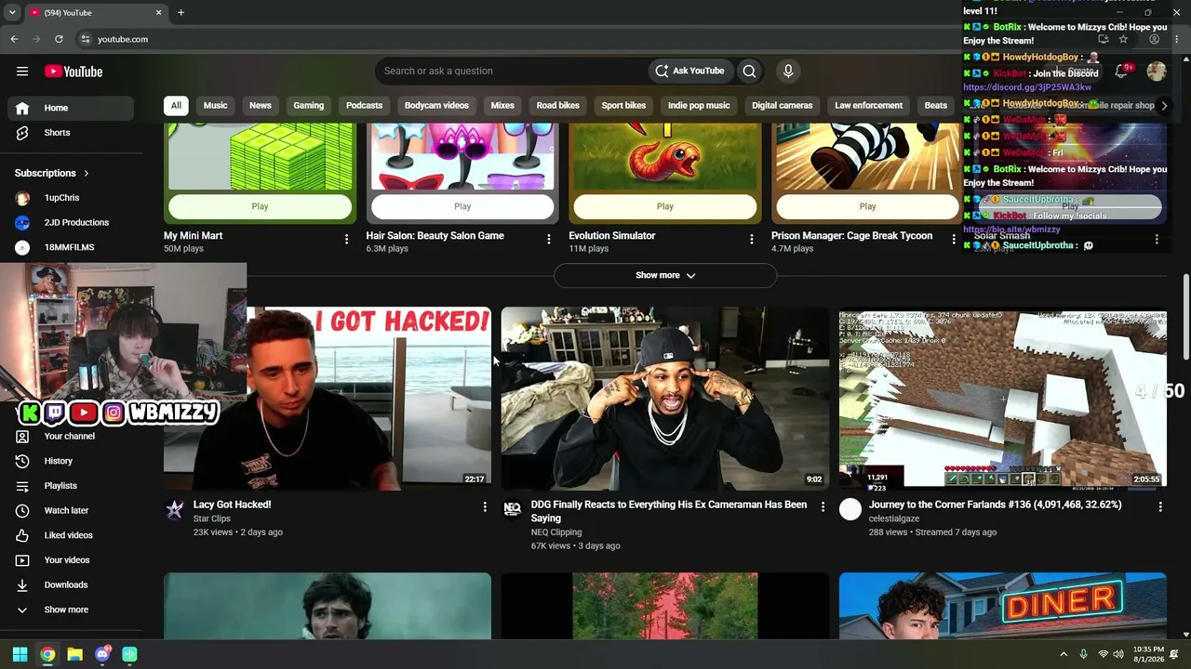Select the Music category chip

[x=216, y=105]
